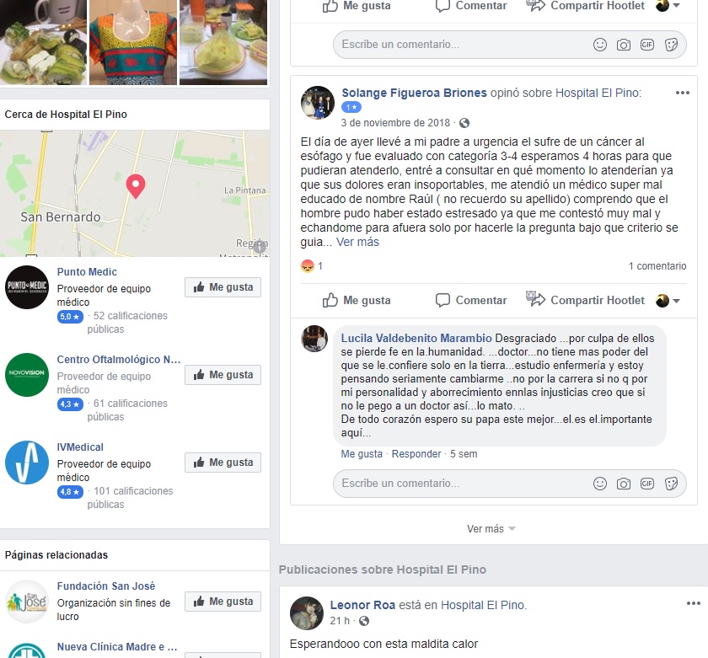The image size is (708, 658).
Task: Open emoji picker in Solange review comment box
Action: click(x=599, y=484)
